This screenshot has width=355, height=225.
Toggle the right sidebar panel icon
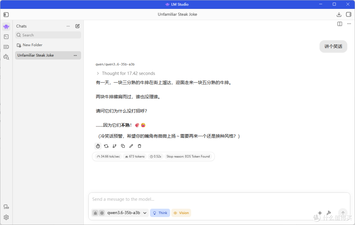pos(349,14)
